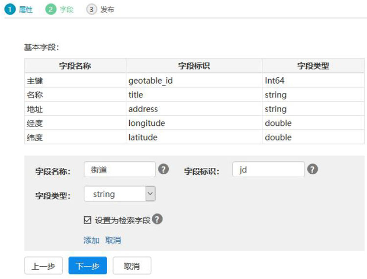This screenshot has height=279, width=367.
Task: Focus the 字段名称 input containing 街道
Action: click(x=119, y=169)
